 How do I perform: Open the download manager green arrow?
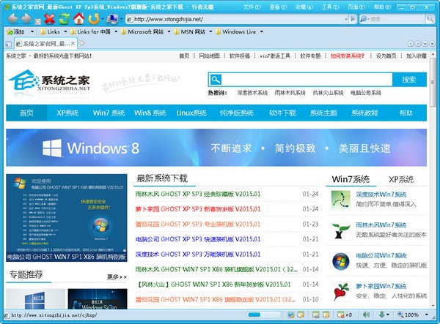[x=381, y=314]
